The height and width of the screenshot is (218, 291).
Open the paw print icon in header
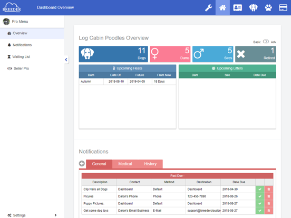pos(268,8)
